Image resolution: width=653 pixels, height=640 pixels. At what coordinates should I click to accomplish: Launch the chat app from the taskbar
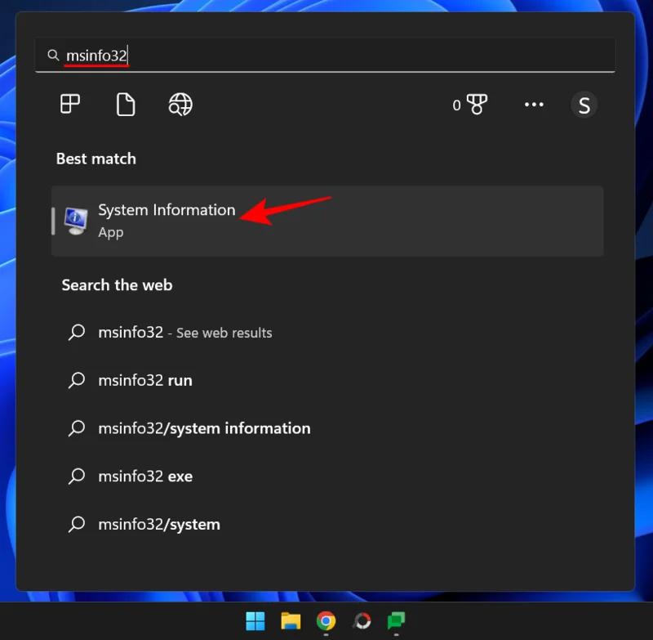point(397,621)
